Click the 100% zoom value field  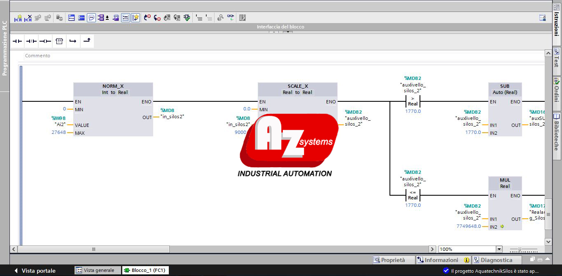coord(467,249)
